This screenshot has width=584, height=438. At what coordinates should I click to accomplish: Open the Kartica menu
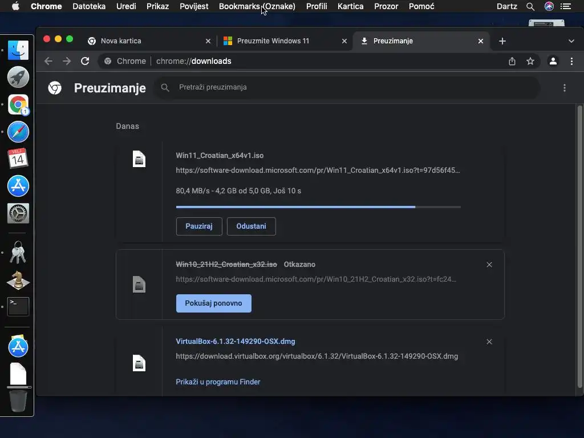[351, 6]
